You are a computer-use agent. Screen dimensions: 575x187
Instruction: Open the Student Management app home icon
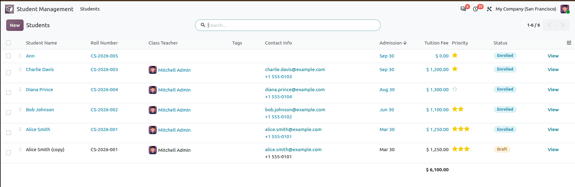(x=9, y=9)
